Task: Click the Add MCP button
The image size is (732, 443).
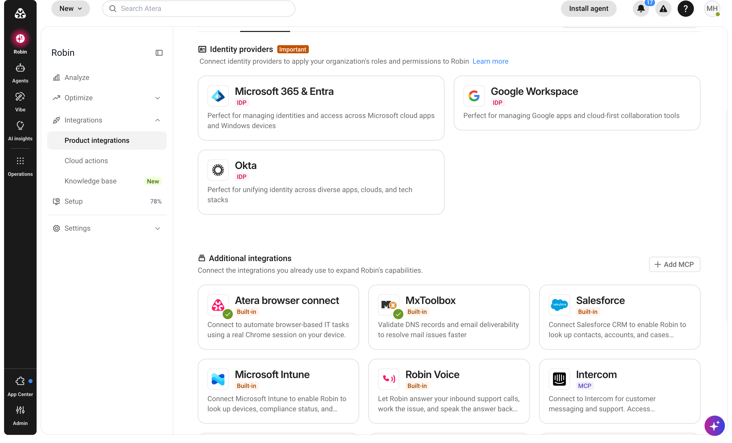Action: point(674,264)
